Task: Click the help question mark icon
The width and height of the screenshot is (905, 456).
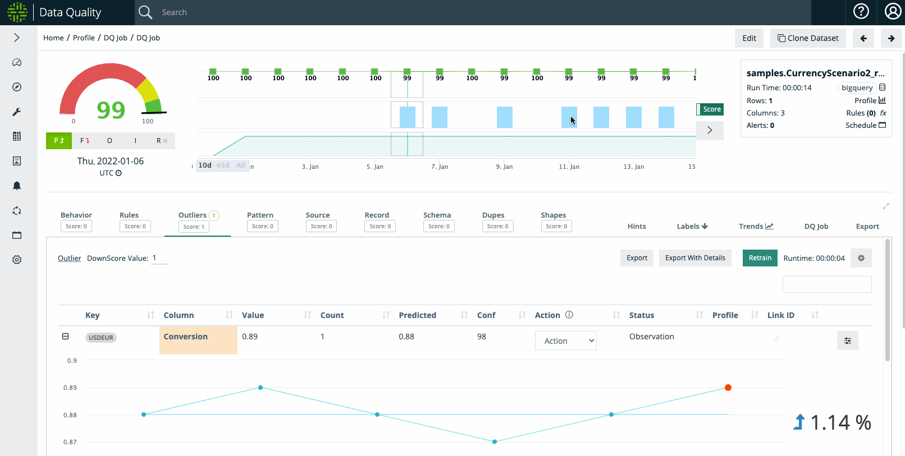Action: click(861, 12)
